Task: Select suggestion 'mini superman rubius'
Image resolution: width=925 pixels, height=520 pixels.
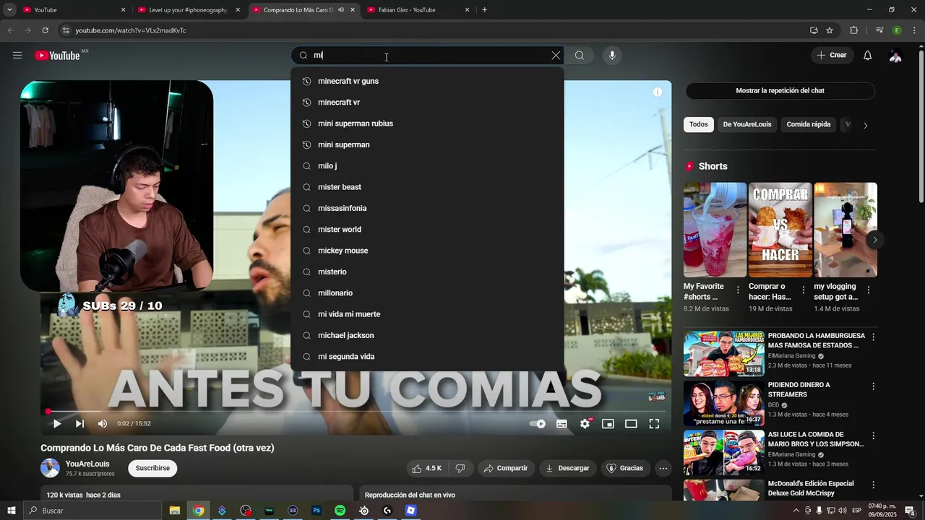Action: (x=427, y=123)
